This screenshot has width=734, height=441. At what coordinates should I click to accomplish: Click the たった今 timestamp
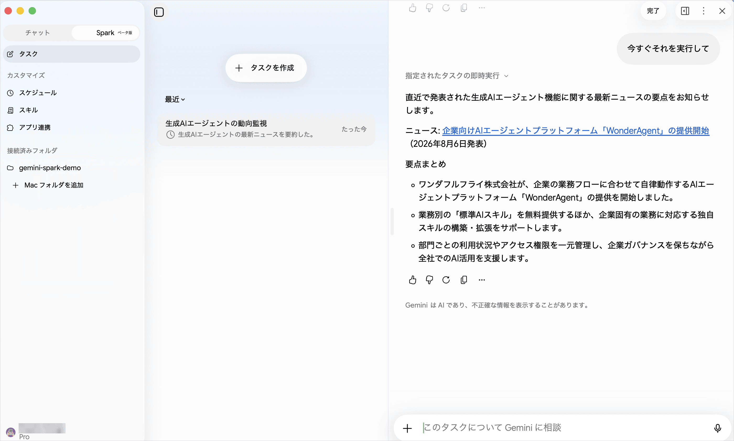[354, 129]
